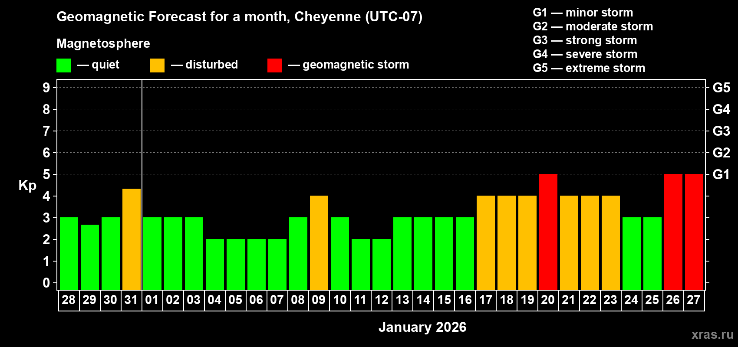Click the date label 28
The height and width of the screenshot is (347, 738).
[69, 300]
